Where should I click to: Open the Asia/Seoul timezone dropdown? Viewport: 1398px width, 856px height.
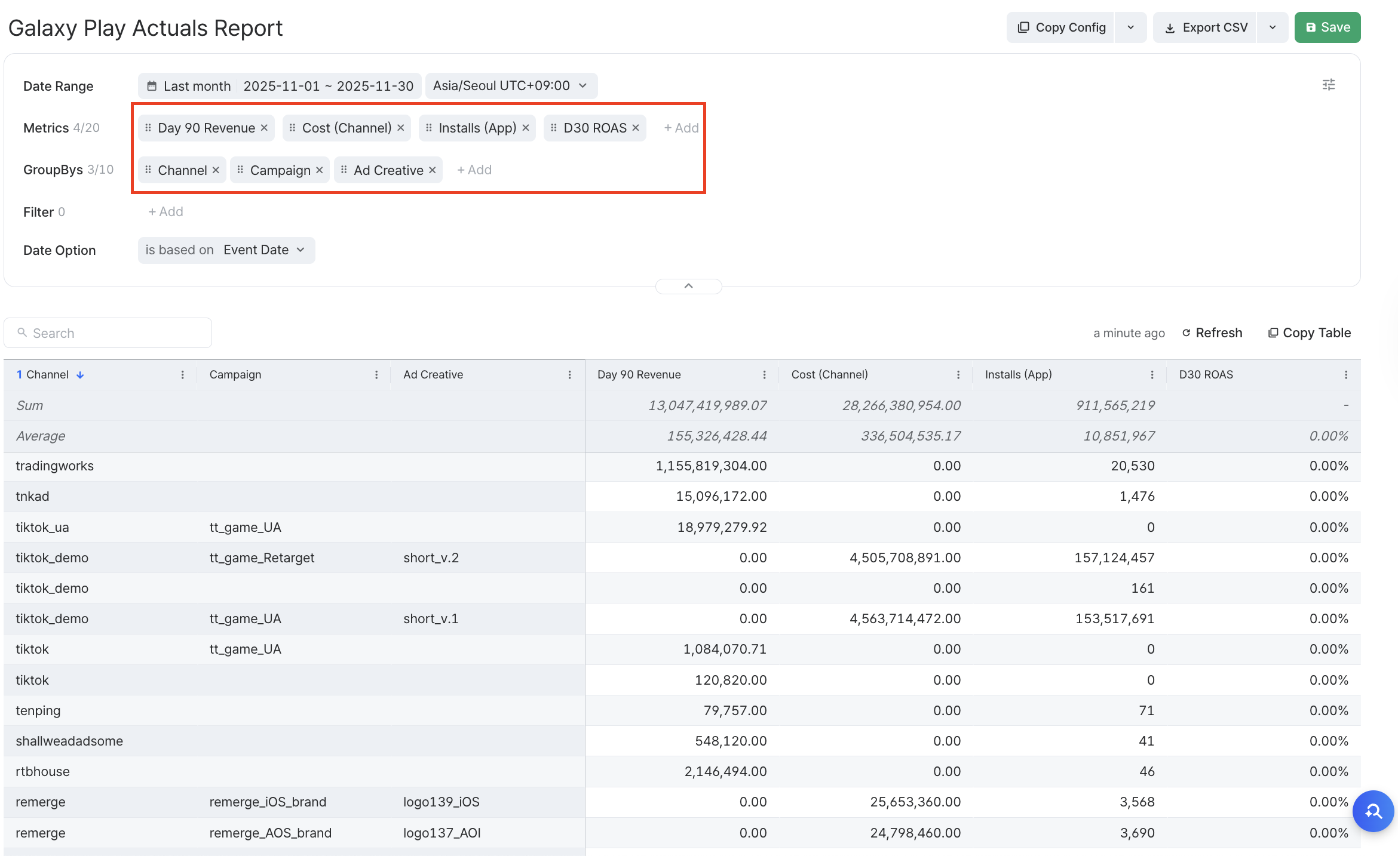[x=510, y=86]
